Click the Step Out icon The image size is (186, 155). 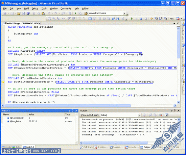point(165,19)
